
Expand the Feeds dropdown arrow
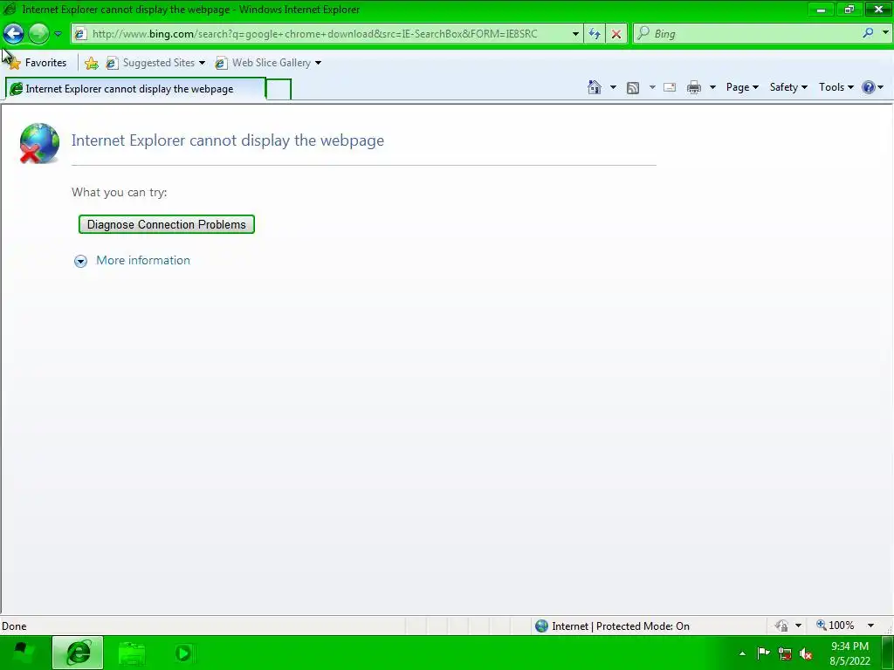(x=652, y=87)
